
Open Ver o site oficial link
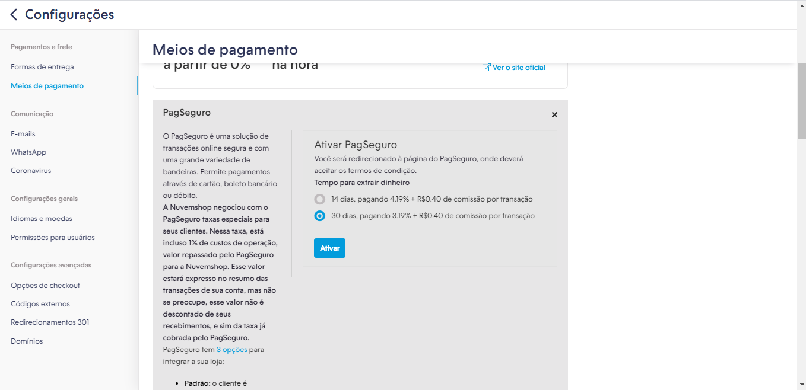coord(519,68)
